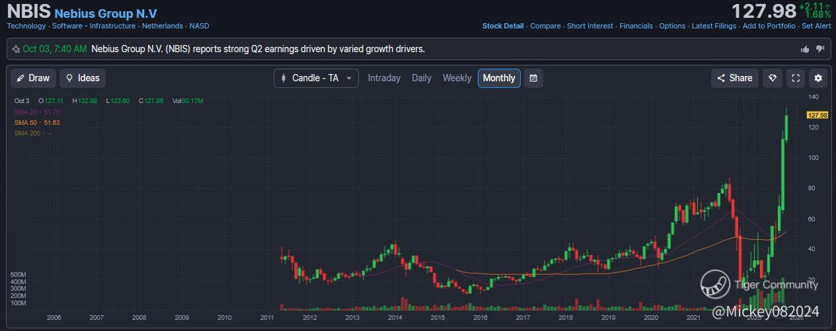The height and width of the screenshot is (331, 836).
Task: Click the SMA 20 indicator label
Action: coord(37,112)
